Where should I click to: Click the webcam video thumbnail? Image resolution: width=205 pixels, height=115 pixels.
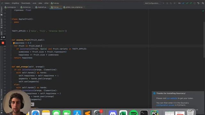coord(17,102)
